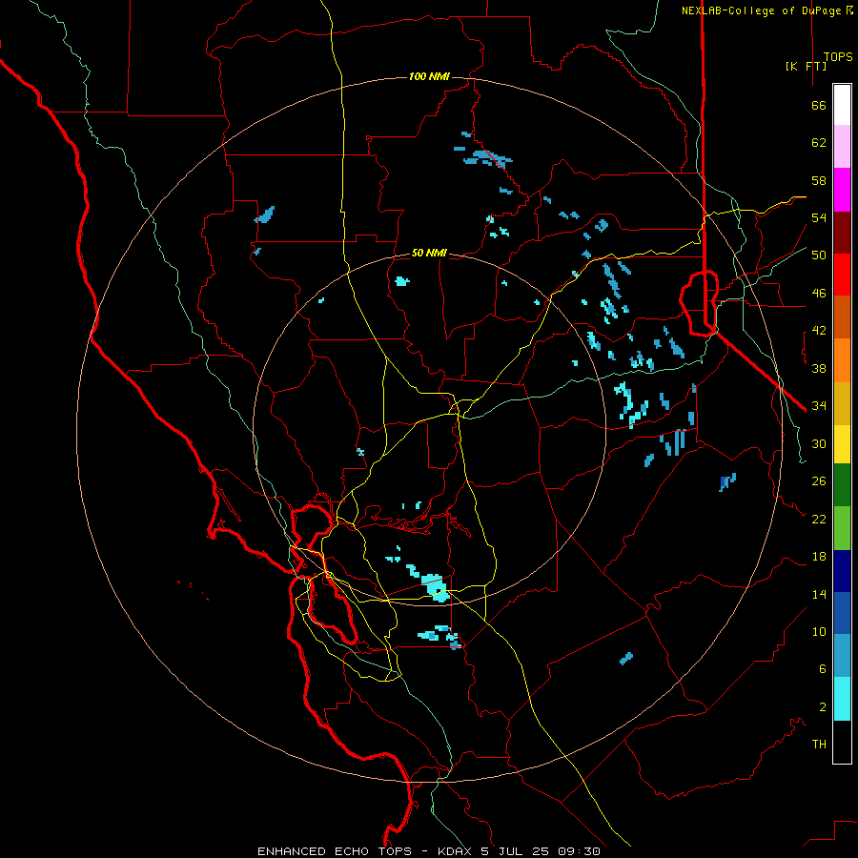
Task: Click the light pink 62 kft swatch
Action: pos(842,147)
